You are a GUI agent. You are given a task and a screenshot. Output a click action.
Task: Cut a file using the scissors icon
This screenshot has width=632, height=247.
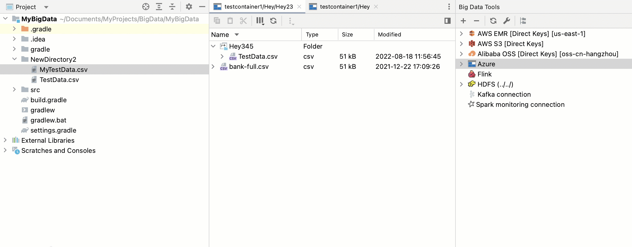pos(243,20)
